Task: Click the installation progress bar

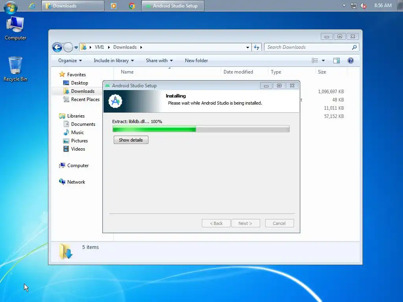Action: point(201,129)
